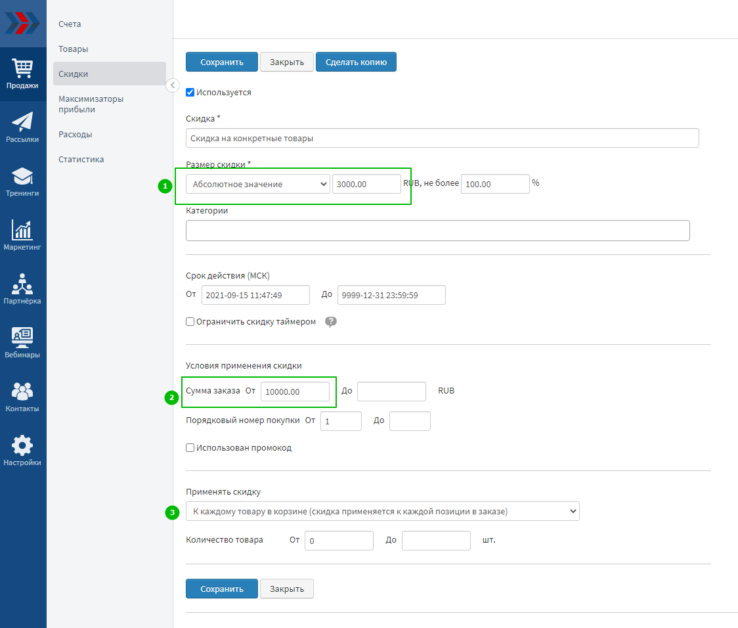The height and width of the screenshot is (628, 738).
Task: Click the не более percent field 100.00
Action: click(x=495, y=184)
